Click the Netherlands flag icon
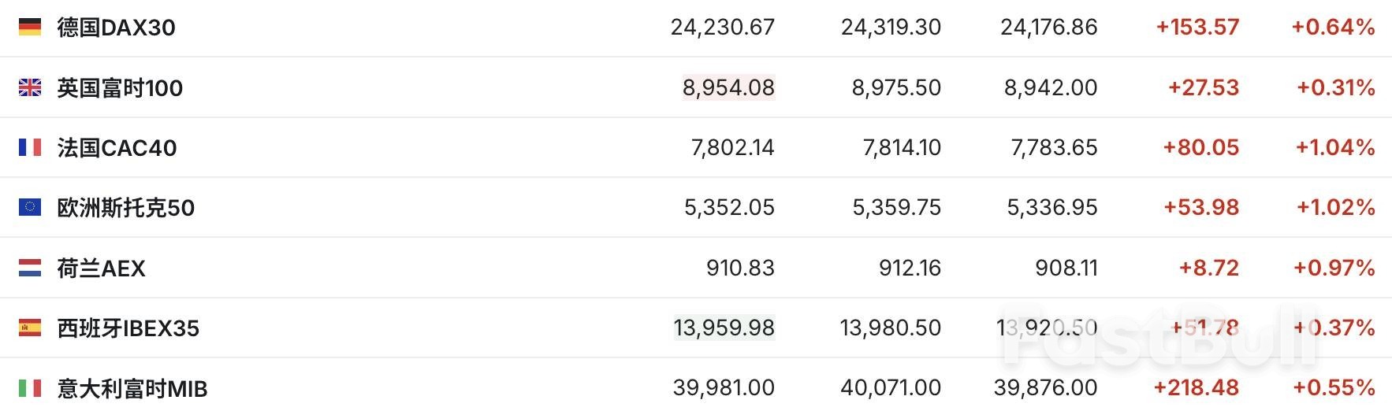1392x411 pixels. 30,268
